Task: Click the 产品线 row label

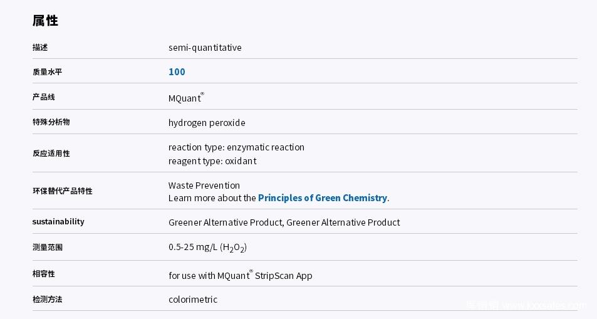Action: 43,97
